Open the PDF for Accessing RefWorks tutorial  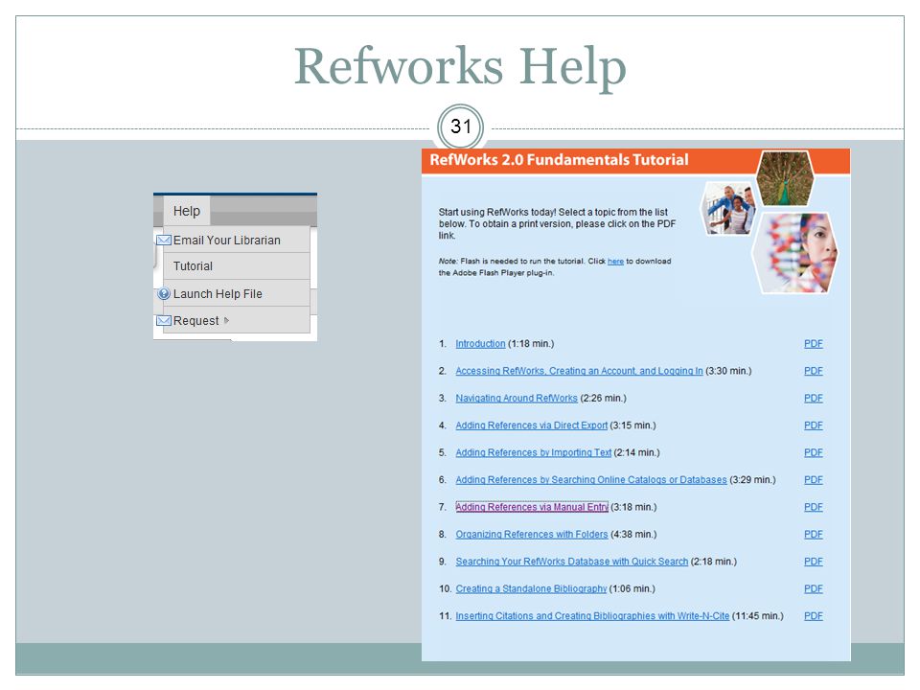pos(814,371)
